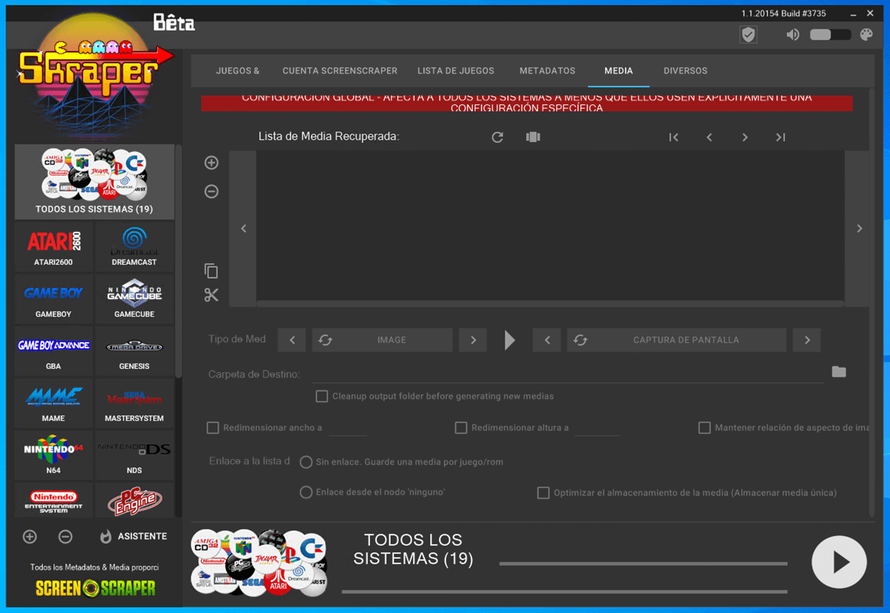Start scraping with large play button

(x=839, y=562)
